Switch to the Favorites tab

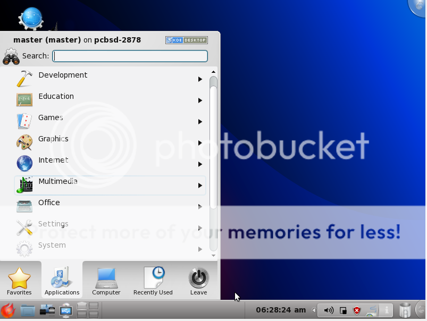tap(19, 281)
